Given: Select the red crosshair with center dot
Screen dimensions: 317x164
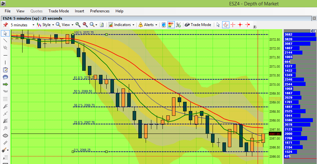Looking at the screenshot, I should pos(240,25).
